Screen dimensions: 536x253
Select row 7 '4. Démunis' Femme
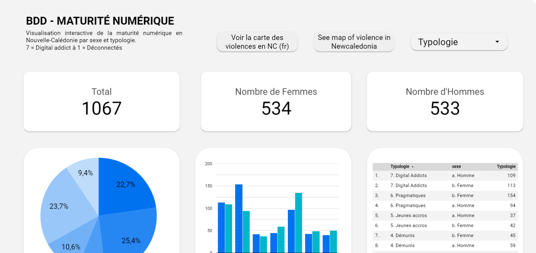point(445,236)
